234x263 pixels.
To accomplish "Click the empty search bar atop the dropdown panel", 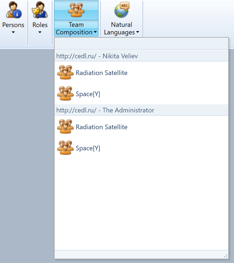I will point(141,43).
